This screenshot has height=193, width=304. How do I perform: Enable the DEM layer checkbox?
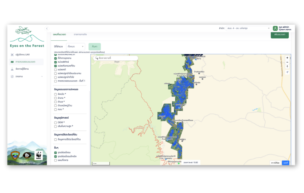(55, 122)
